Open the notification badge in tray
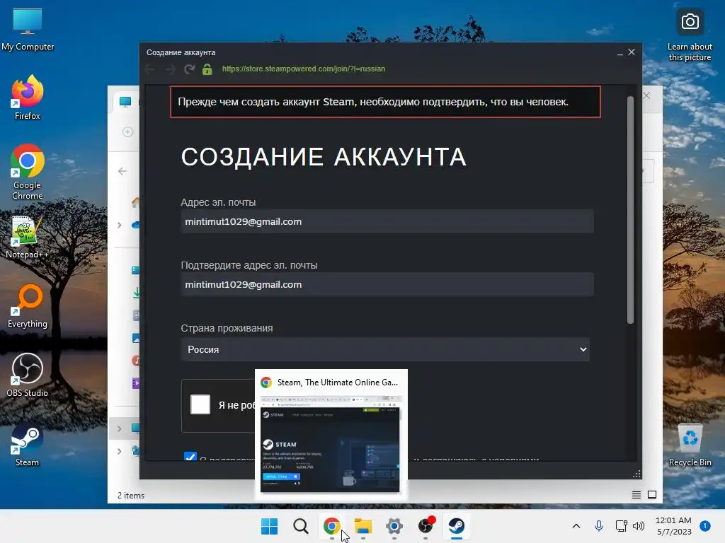The height and width of the screenshot is (543, 725). point(704,525)
